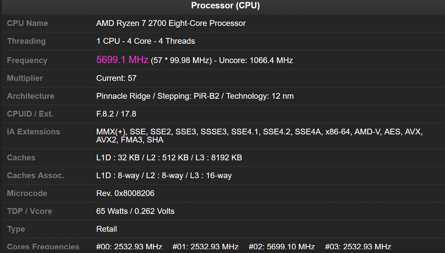Image resolution: width=445 pixels, height=253 pixels.
Task: Select the CPU Name label
Action: [27, 23]
